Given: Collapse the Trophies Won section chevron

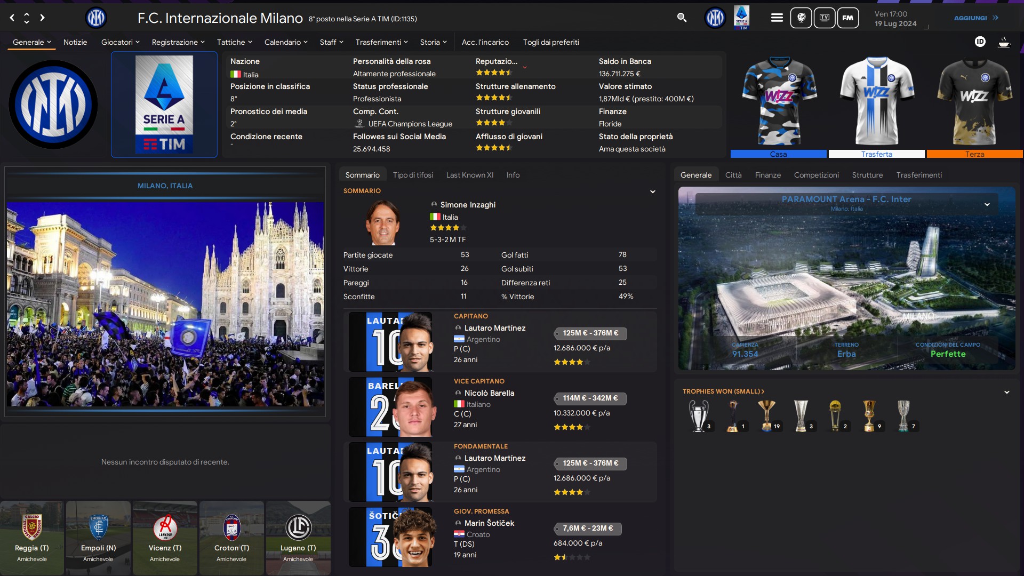Looking at the screenshot, I should (1006, 392).
